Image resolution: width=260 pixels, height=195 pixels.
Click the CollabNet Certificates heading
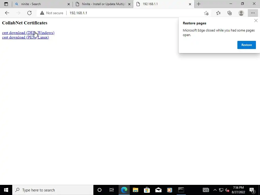[x=25, y=23]
